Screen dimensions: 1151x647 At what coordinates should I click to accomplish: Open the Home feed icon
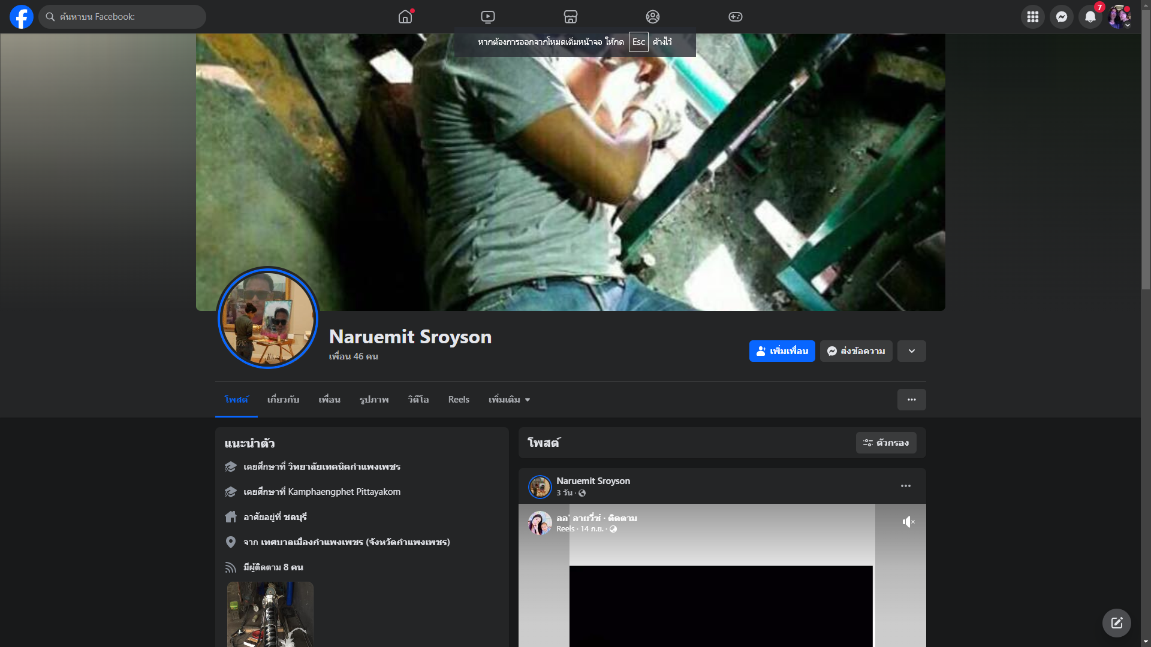coord(405,17)
